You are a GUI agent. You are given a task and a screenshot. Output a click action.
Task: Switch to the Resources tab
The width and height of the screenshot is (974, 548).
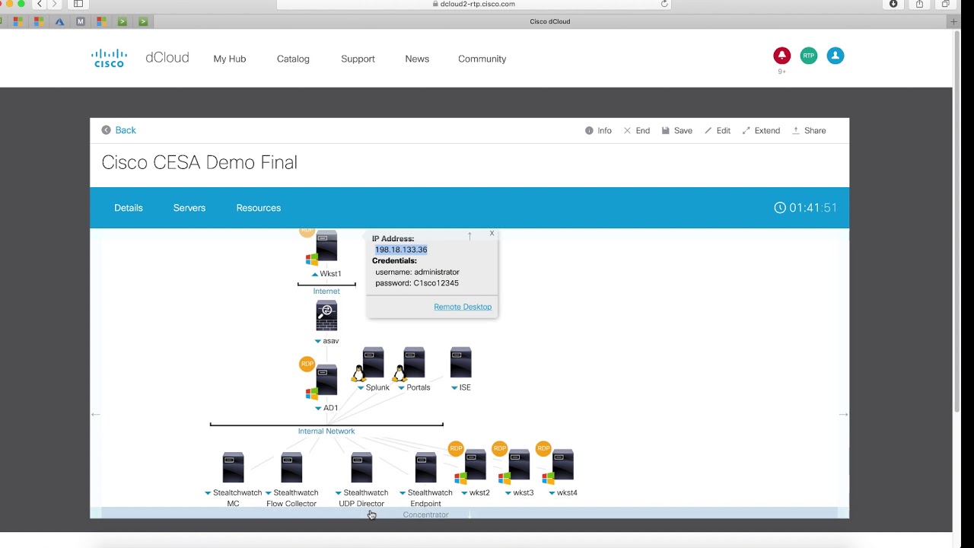click(x=259, y=208)
